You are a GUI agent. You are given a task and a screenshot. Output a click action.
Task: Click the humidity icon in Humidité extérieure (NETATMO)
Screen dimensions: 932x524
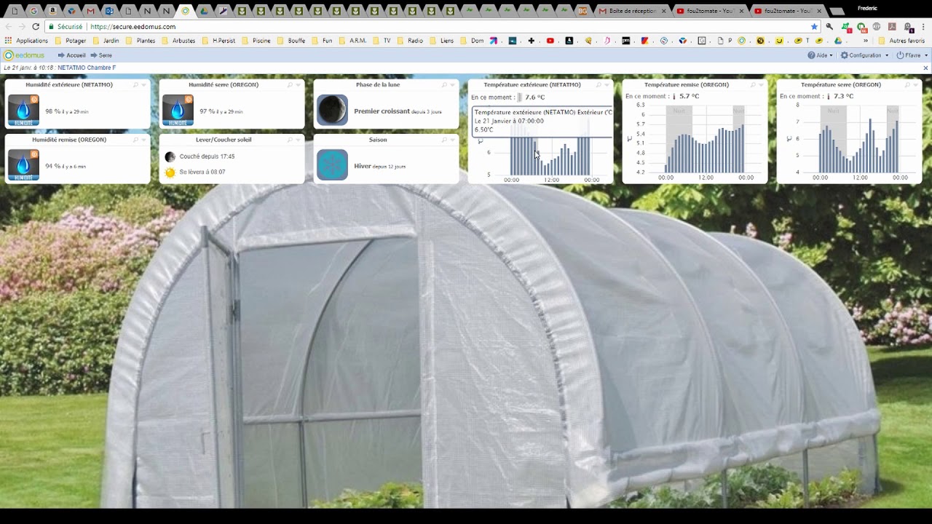point(23,111)
